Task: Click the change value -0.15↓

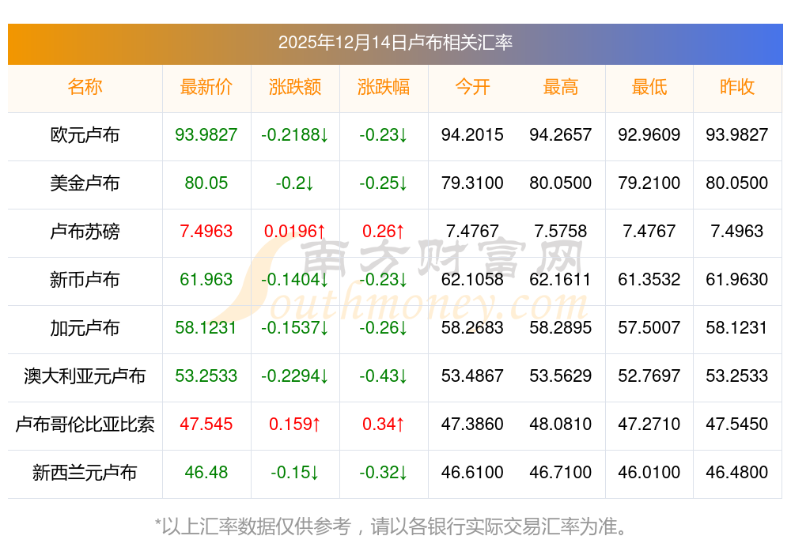Action: [x=295, y=473]
